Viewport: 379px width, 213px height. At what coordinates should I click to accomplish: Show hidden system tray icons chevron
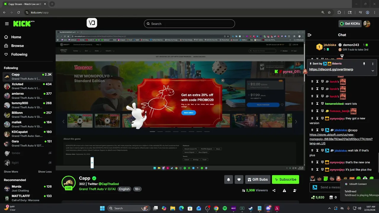[329, 208]
